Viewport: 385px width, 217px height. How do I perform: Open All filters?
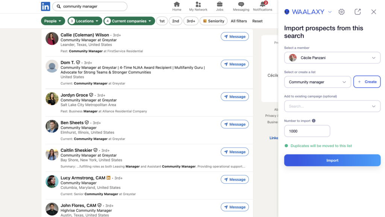coord(239,21)
